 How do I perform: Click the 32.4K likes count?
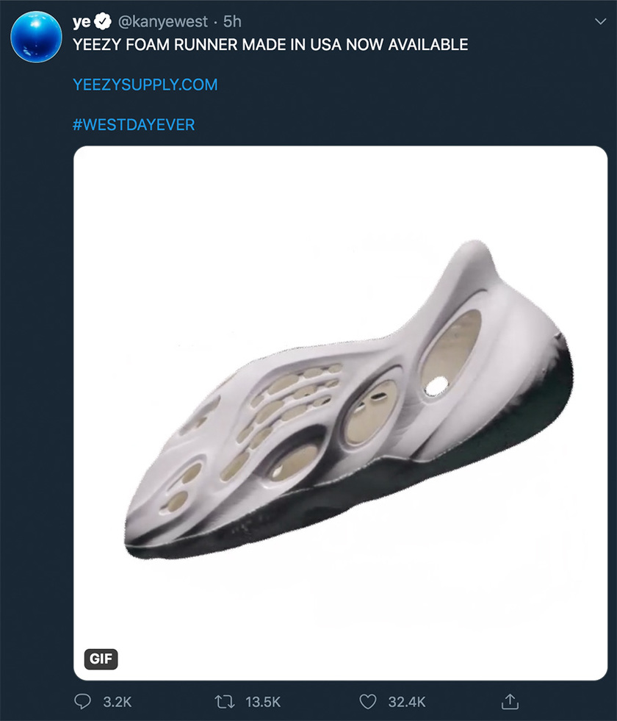[x=405, y=702]
